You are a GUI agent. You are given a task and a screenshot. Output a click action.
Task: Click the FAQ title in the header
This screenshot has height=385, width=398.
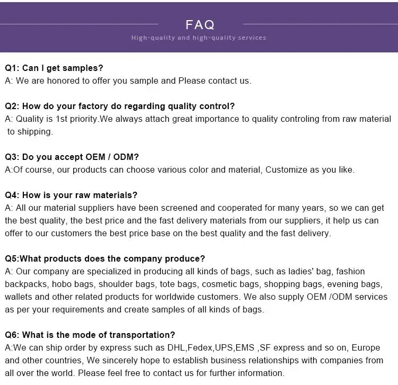coord(200,24)
